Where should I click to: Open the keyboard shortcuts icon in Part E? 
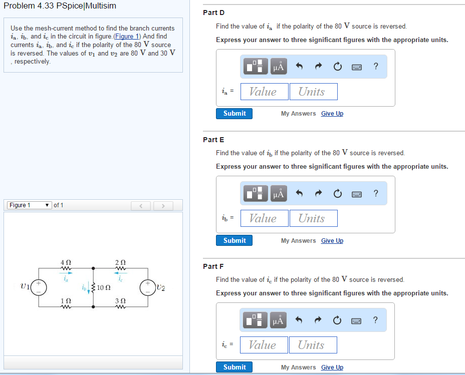point(356,193)
